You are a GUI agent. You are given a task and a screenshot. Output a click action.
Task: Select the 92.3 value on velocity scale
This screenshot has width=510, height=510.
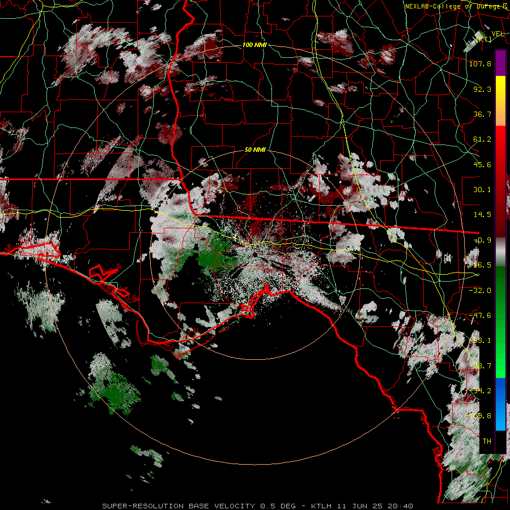[x=482, y=89]
